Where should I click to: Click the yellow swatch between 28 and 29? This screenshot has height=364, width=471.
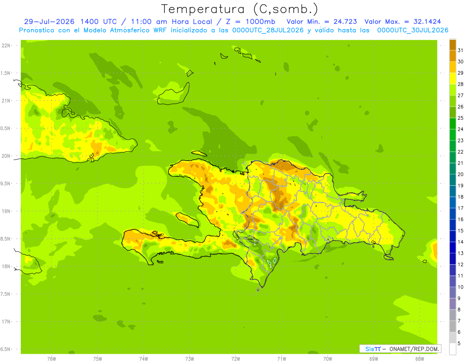453,78
